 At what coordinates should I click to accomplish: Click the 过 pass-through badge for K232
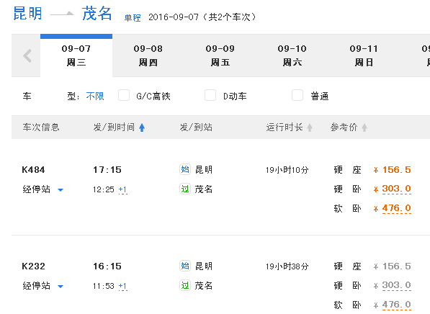185,285
